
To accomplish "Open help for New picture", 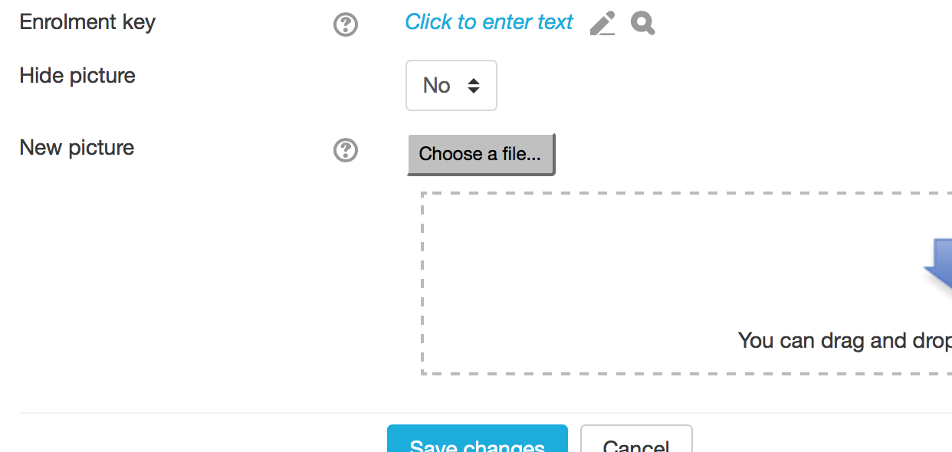I will (x=346, y=150).
